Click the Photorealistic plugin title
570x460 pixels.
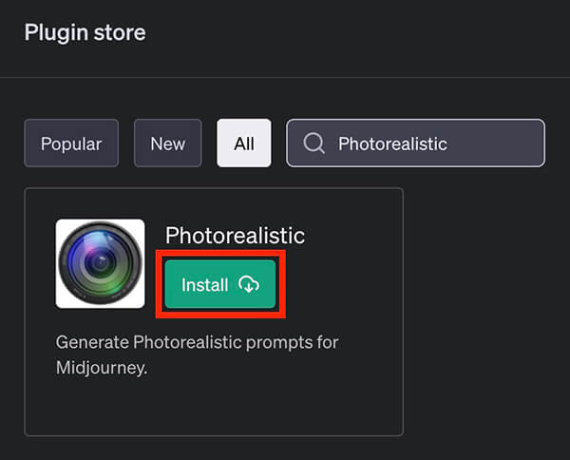point(235,236)
